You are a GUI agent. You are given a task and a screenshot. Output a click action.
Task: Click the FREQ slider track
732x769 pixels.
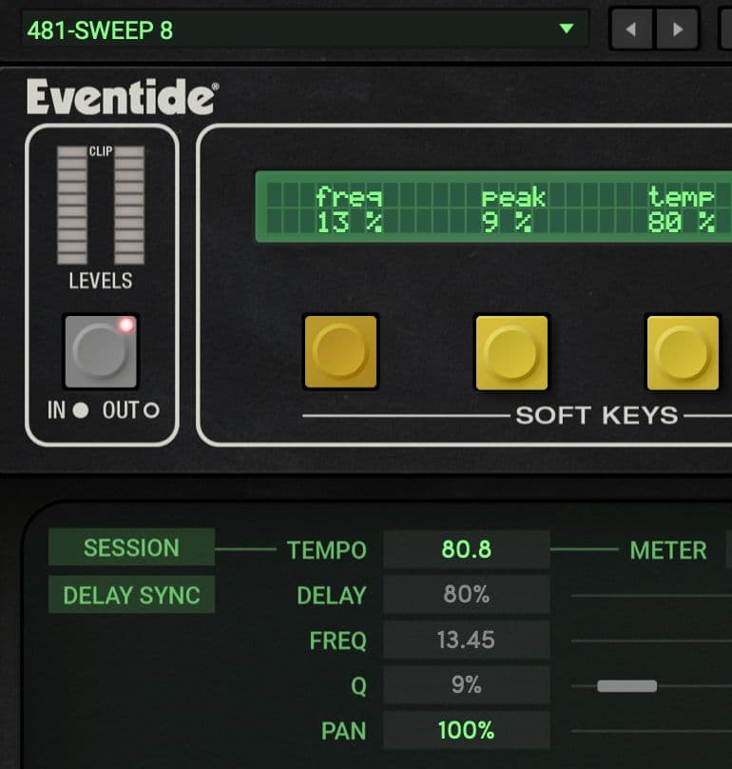(x=651, y=641)
